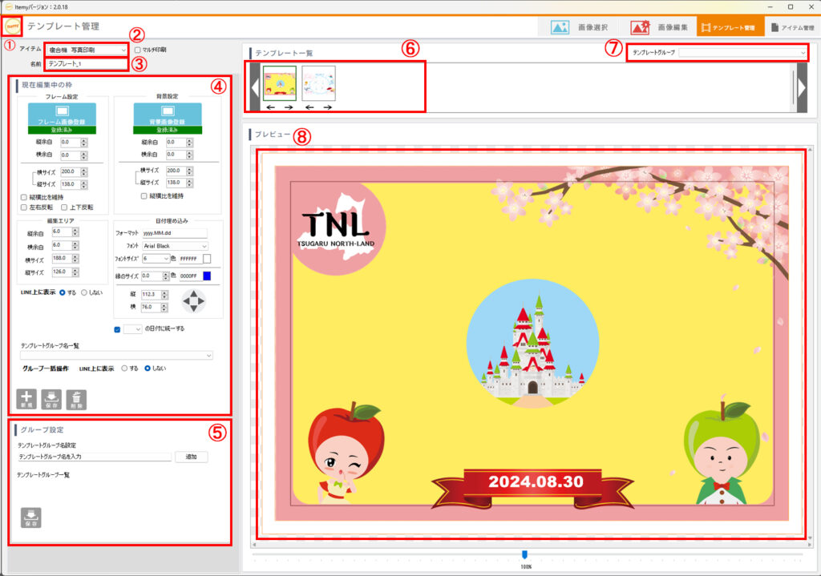Viewport: 821px width, 576px height.
Task: Click the 保存 icon in グループ設定 panel
Action: pyautogui.click(x=31, y=518)
